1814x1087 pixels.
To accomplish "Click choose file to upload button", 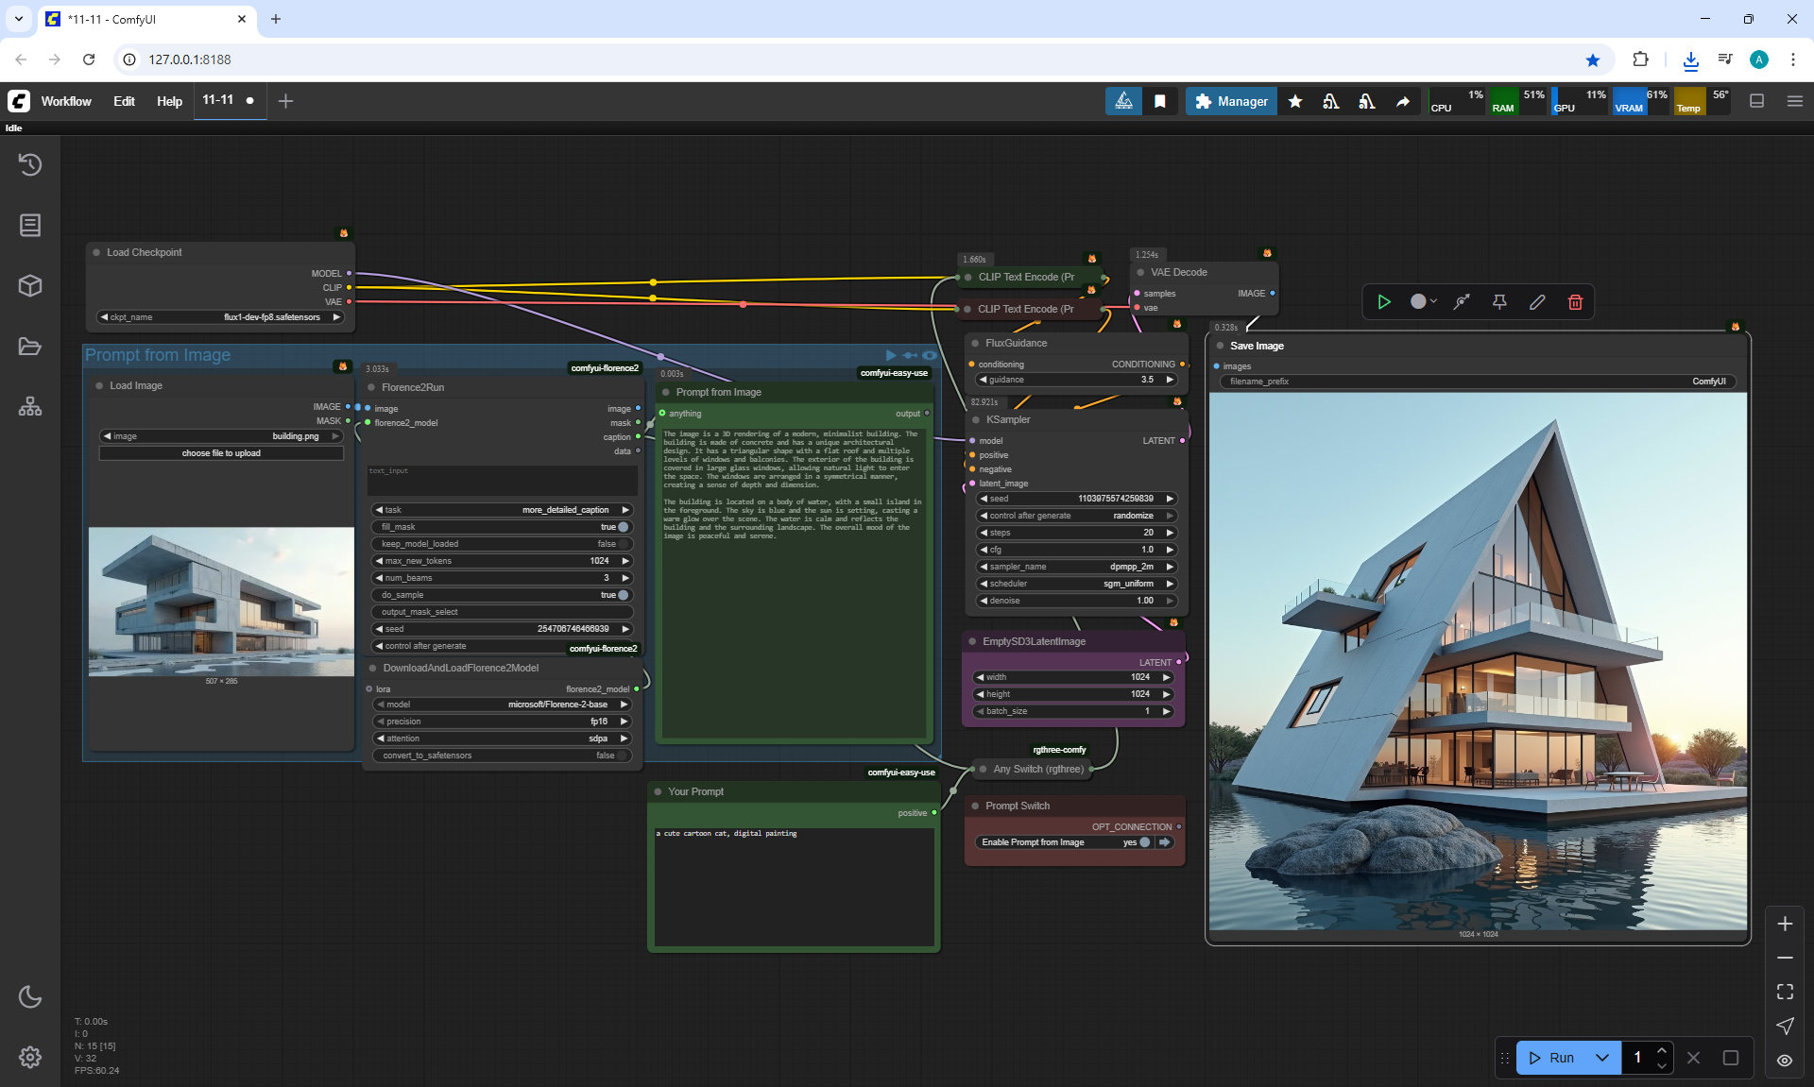I will click(221, 453).
